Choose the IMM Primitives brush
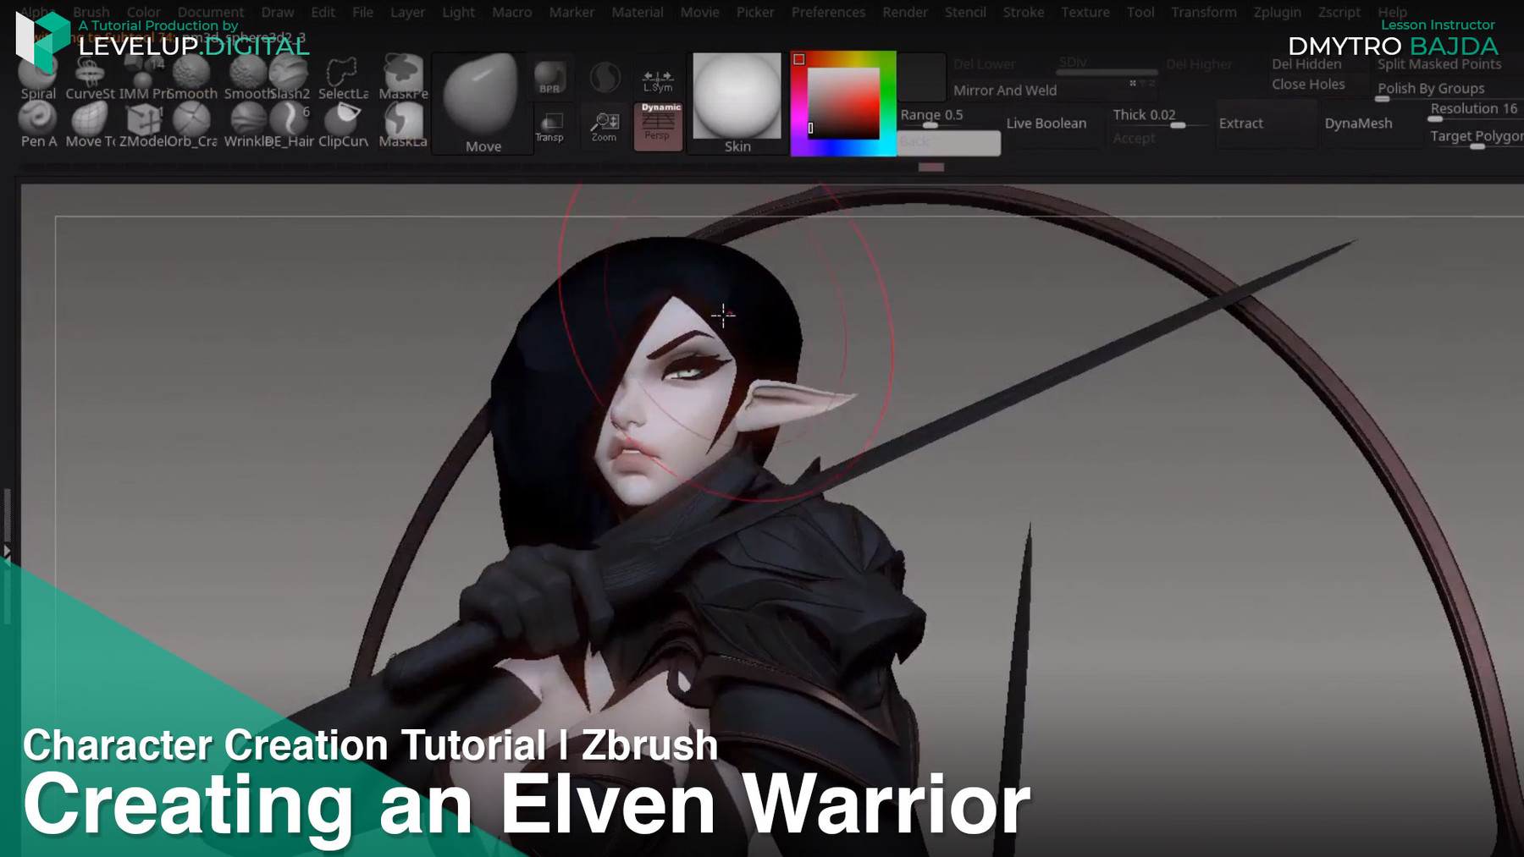1524x857 pixels. (144, 78)
